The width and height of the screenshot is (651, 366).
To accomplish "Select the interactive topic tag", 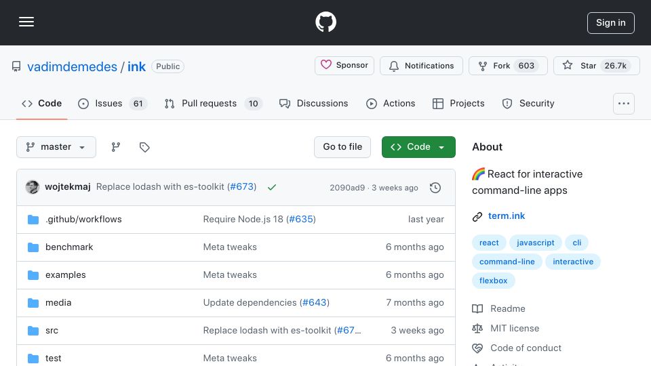I will (x=573, y=262).
